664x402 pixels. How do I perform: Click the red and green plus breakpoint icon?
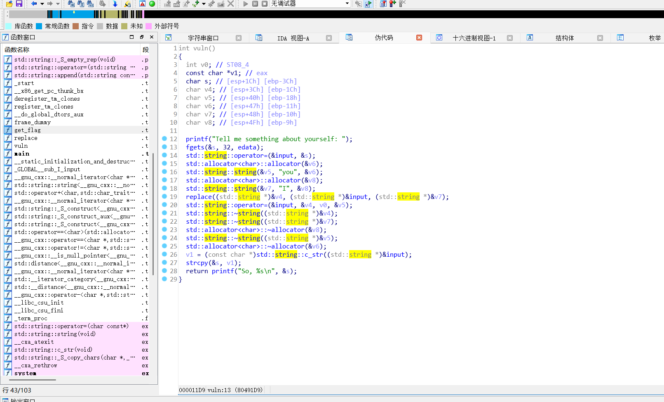tap(392, 4)
